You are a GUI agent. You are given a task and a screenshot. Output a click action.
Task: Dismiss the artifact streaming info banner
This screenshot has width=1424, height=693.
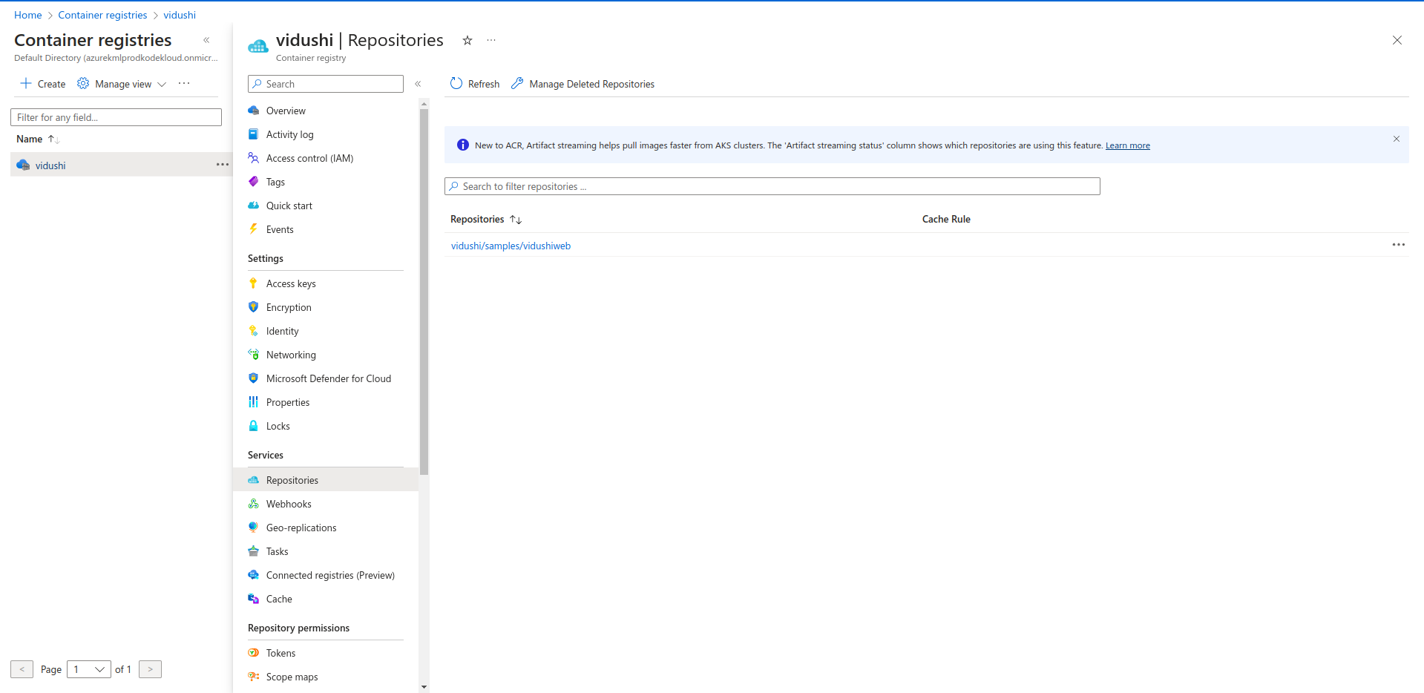pyautogui.click(x=1396, y=139)
